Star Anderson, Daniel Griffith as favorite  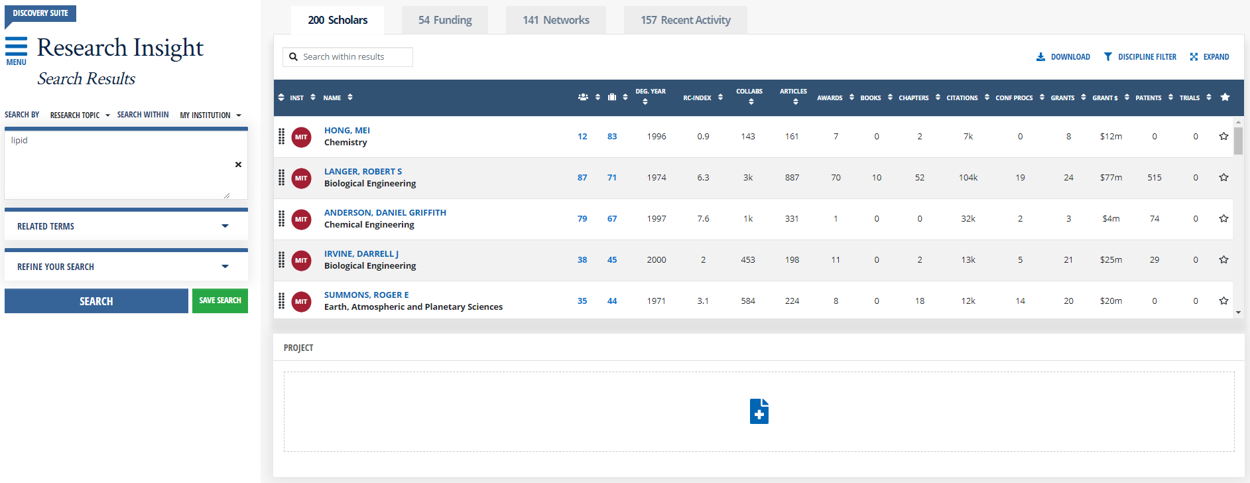pyautogui.click(x=1223, y=219)
